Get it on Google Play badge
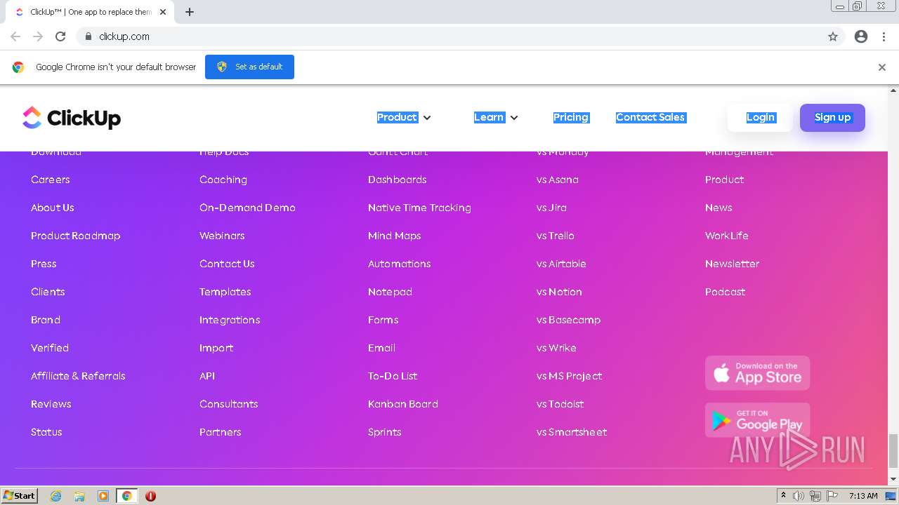This screenshot has width=899, height=505. pos(757,419)
